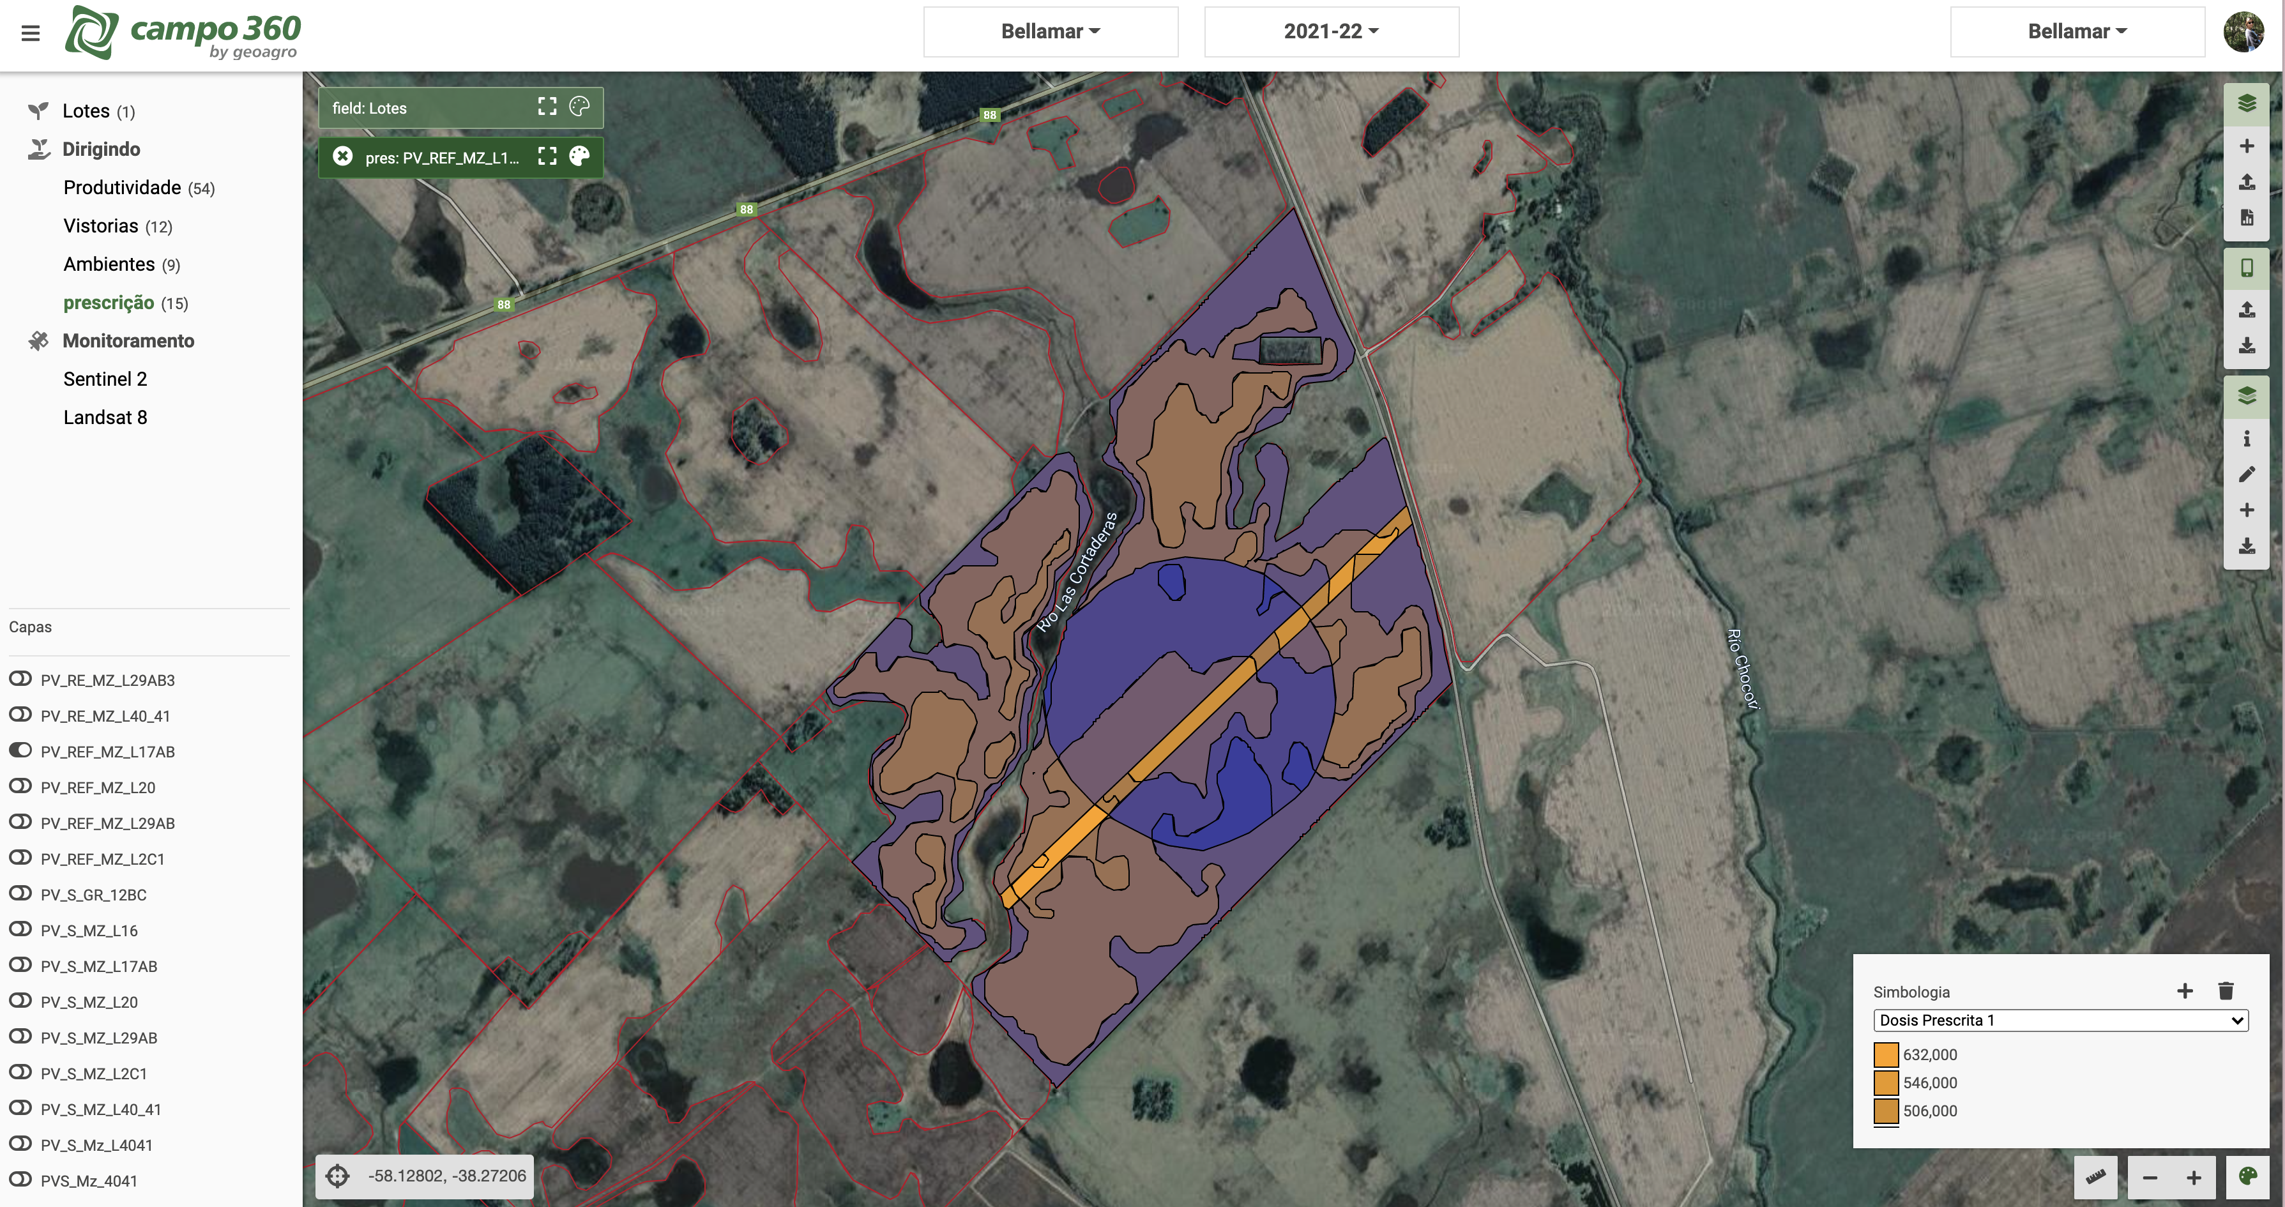Image resolution: width=2285 pixels, height=1207 pixels.
Task: Click the crosshair locate icon near coordinates
Action: coord(337,1176)
